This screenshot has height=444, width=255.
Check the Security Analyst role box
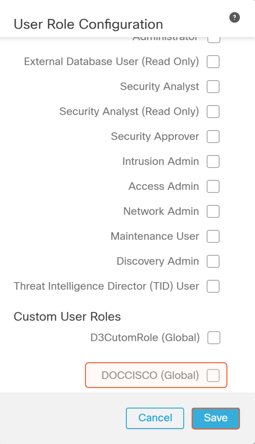[213, 86]
